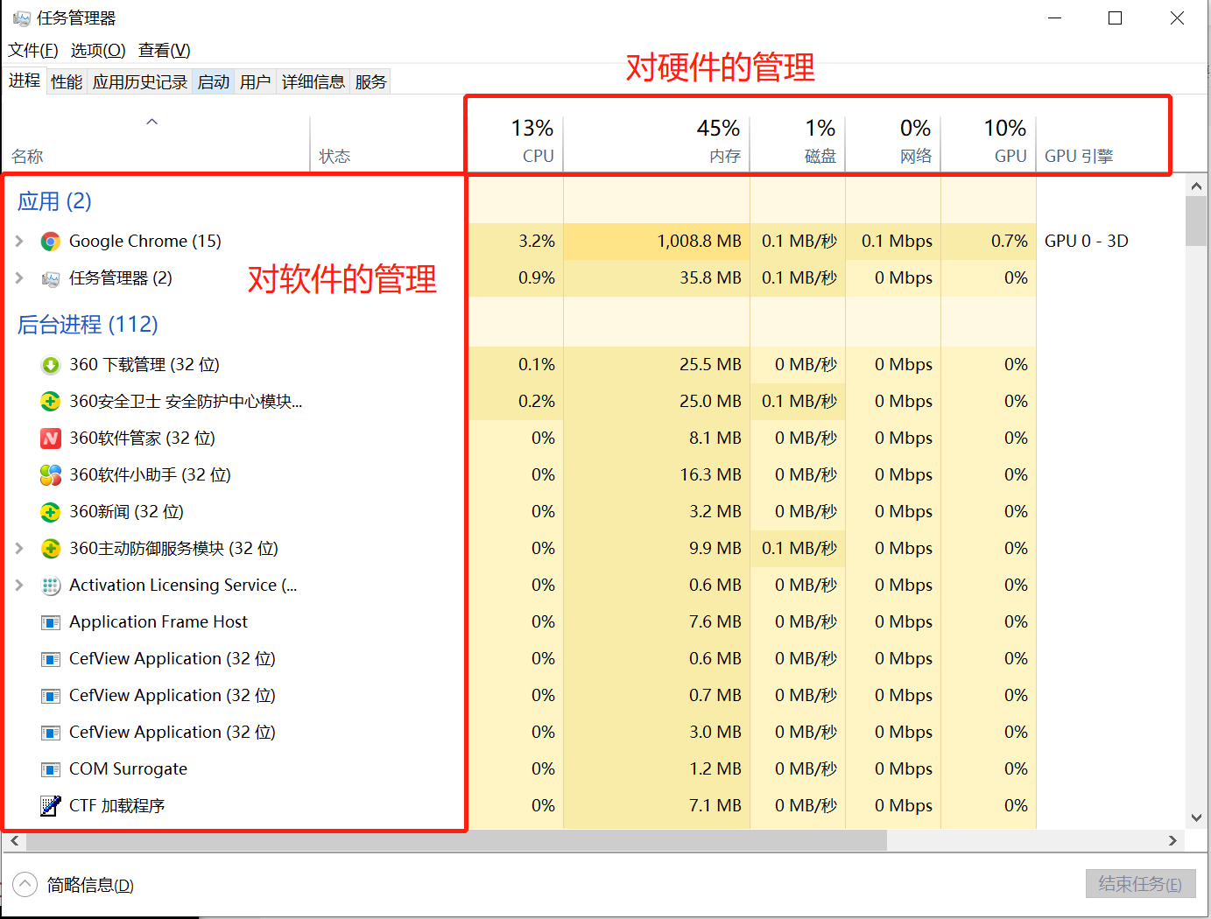Screen dimensions: 1211x919
Task: Select the 360新闻 (32 位) row name
Action: point(126,511)
